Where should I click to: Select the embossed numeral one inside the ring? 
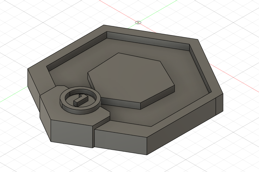tap(80, 100)
